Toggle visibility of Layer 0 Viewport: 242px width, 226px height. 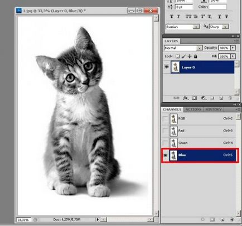click(x=167, y=67)
